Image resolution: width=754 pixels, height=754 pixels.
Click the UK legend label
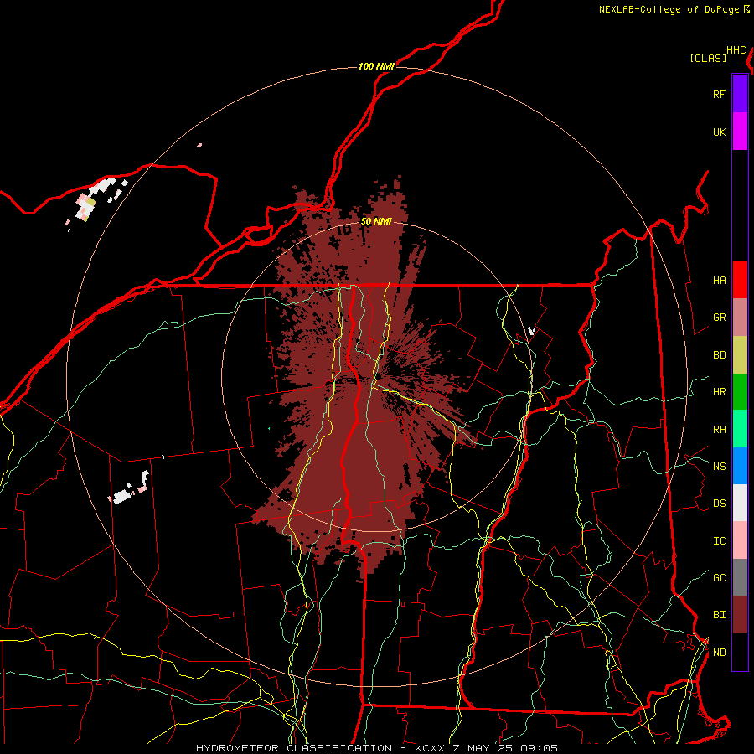pos(719,132)
